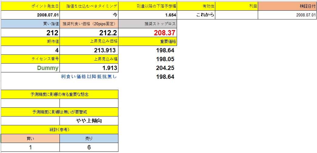The width and height of the screenshot is (317, 153).
Task: Select the ポイント発生日 header cell
Action: (30, 6)
